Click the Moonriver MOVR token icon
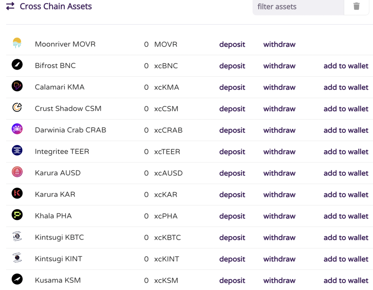 pos(17,43)
